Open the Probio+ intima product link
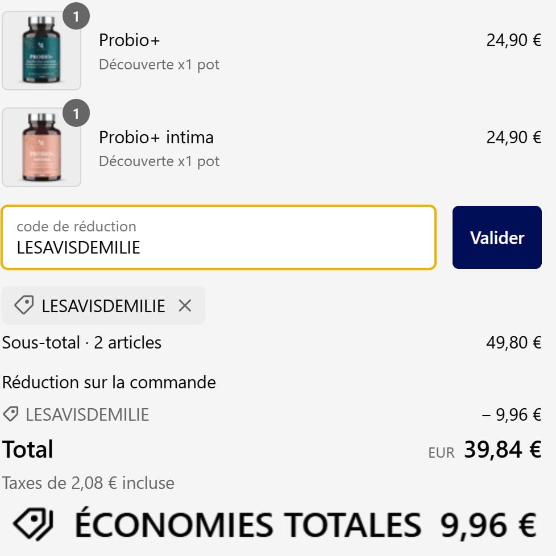The width and height of the screenshot is (556, 556). pyautogui.click(x=156, y=137)
